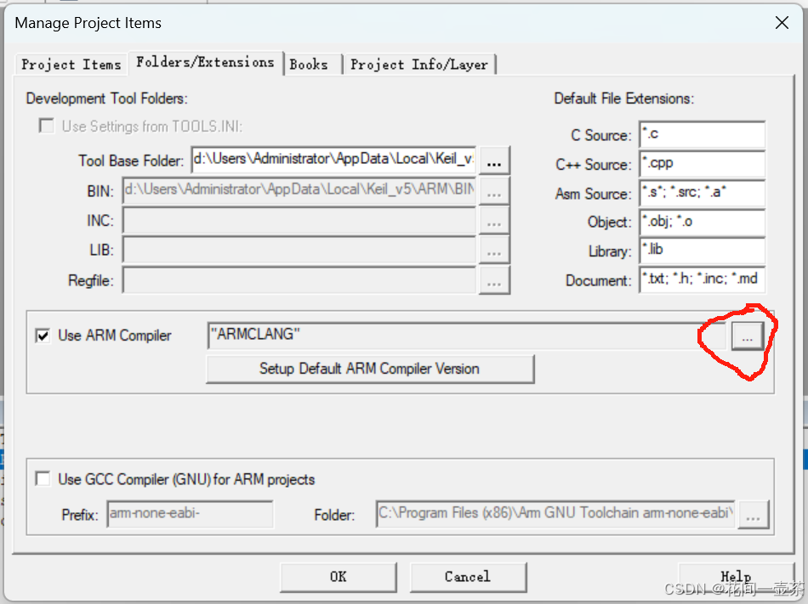Viewport: 808px width, 604px height.
Task: Click the ARMCLANG compiler field
Action: click(x=466, y=336)
